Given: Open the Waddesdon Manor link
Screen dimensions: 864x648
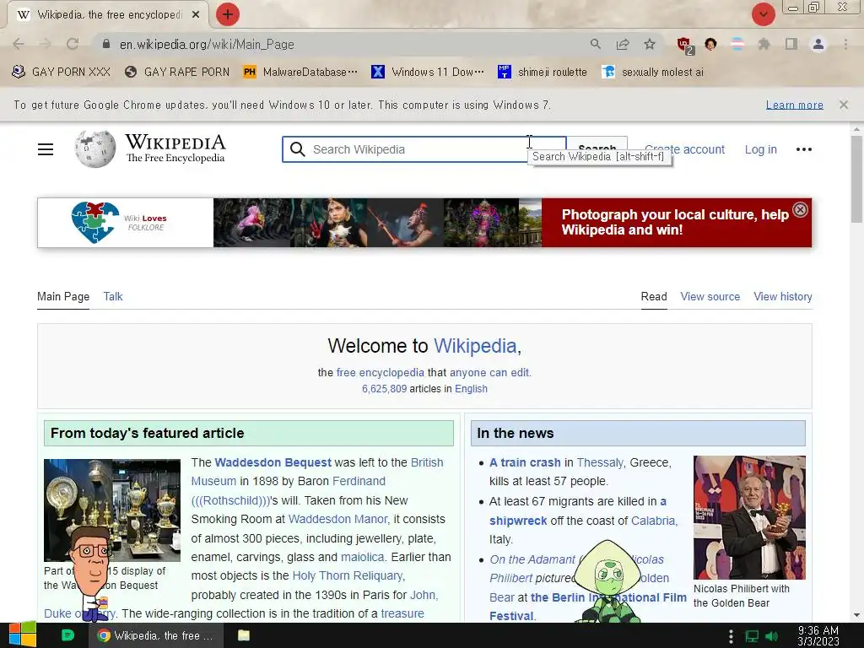Looking at the screenshot, I should coord(338,519).
